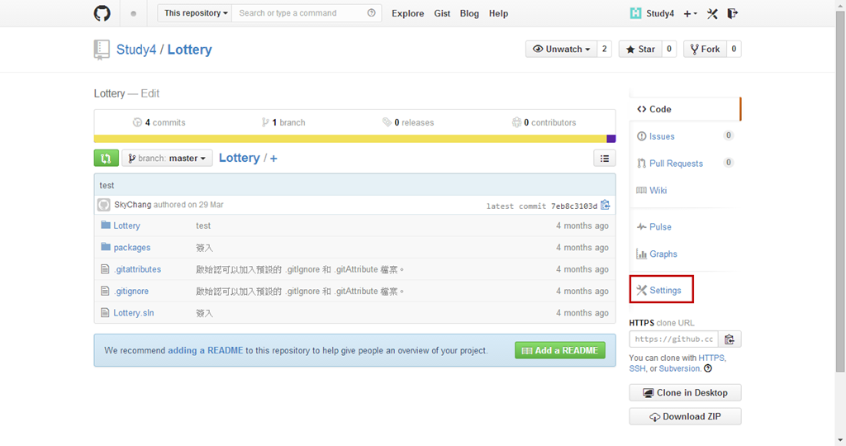Create a new file with the plus

pos(273,159)
